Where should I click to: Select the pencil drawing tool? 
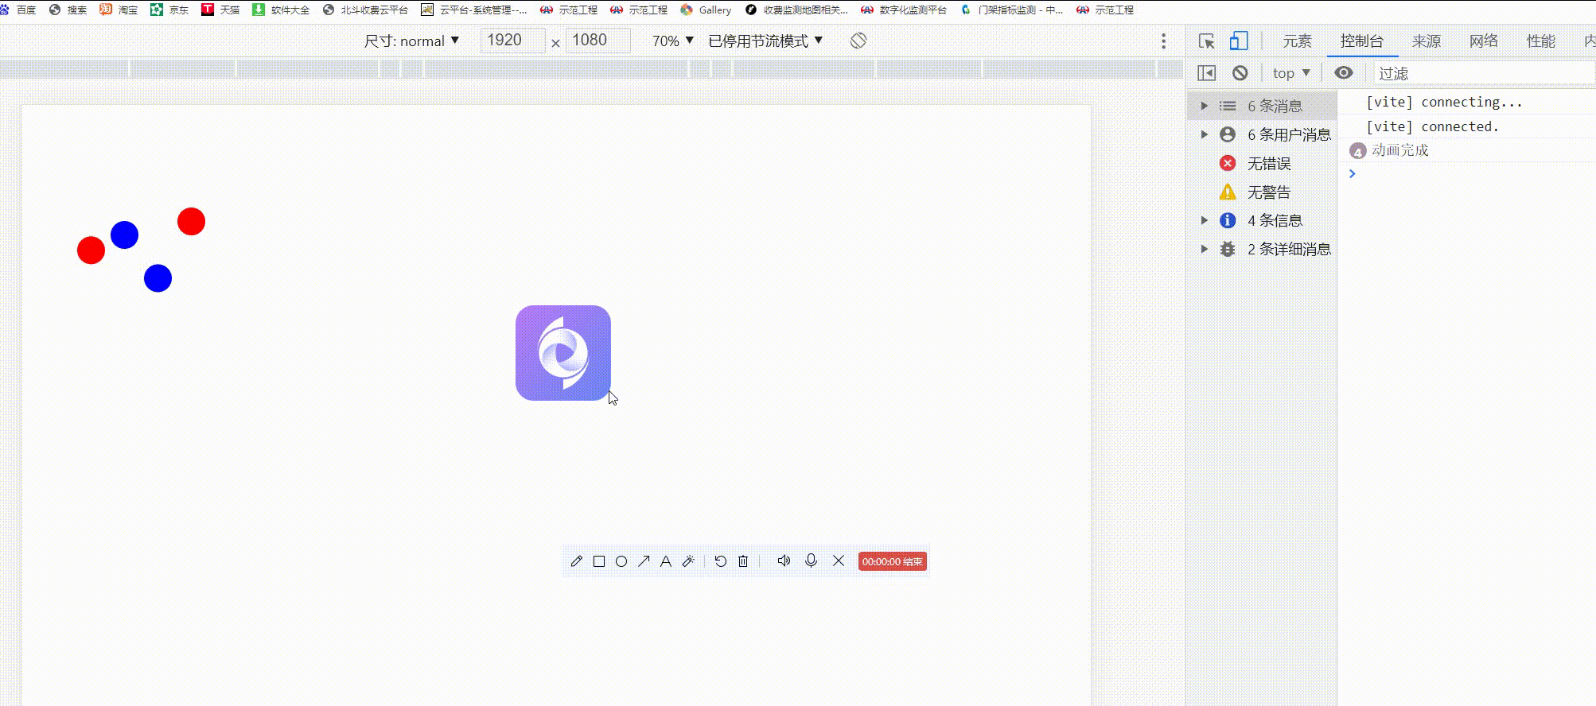577,561
